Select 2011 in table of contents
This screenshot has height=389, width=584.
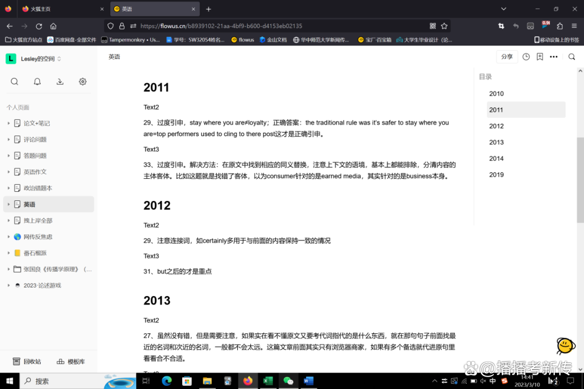(x=526, y=110)
